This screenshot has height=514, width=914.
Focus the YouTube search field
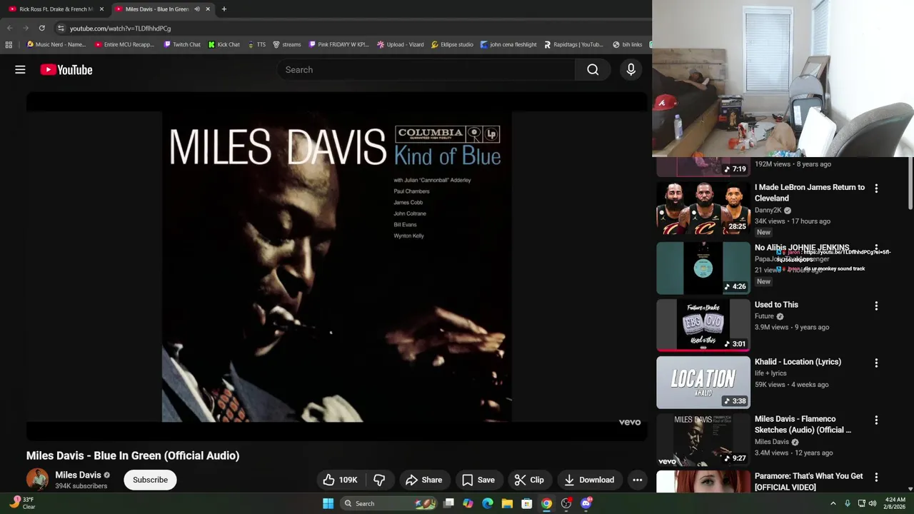pos(426,69)
